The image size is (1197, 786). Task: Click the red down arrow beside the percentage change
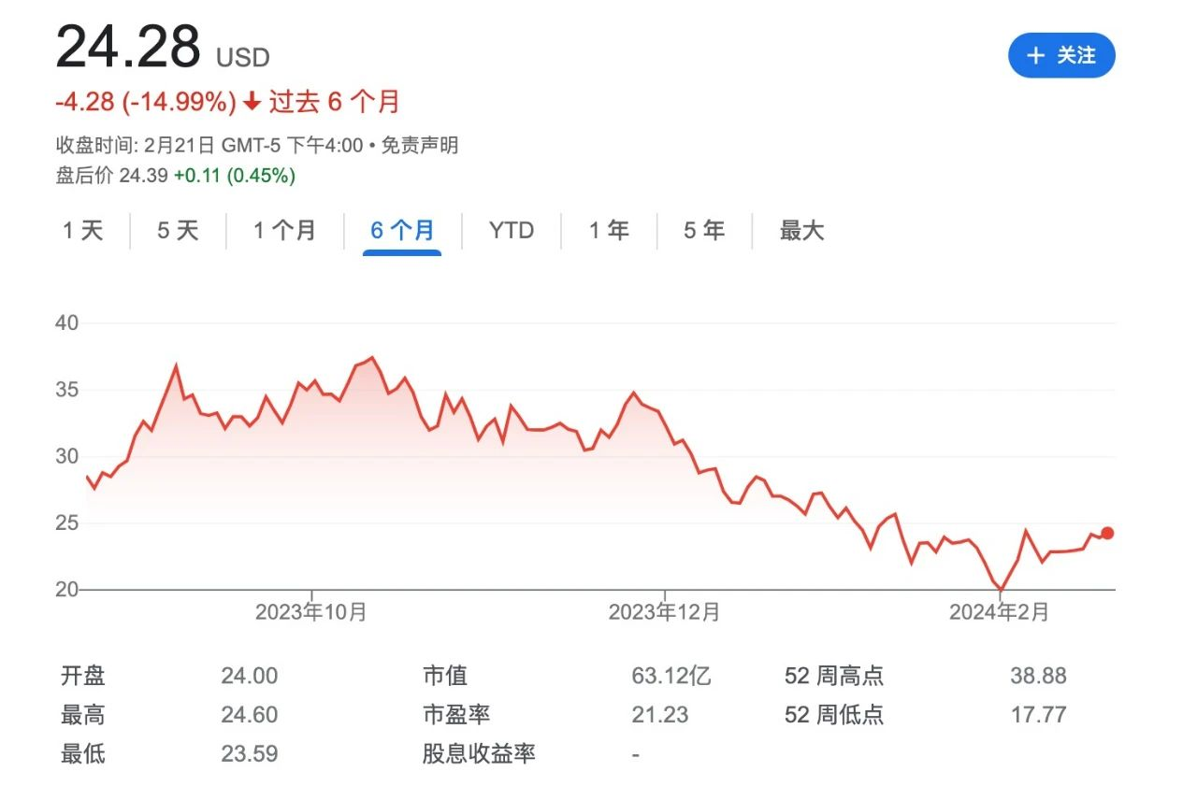252,102
